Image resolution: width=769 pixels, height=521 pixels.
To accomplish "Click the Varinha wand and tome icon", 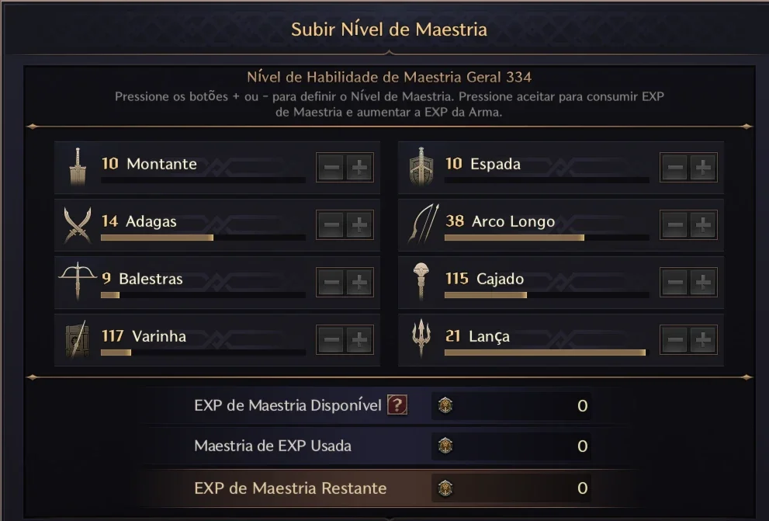I will 78,339.
